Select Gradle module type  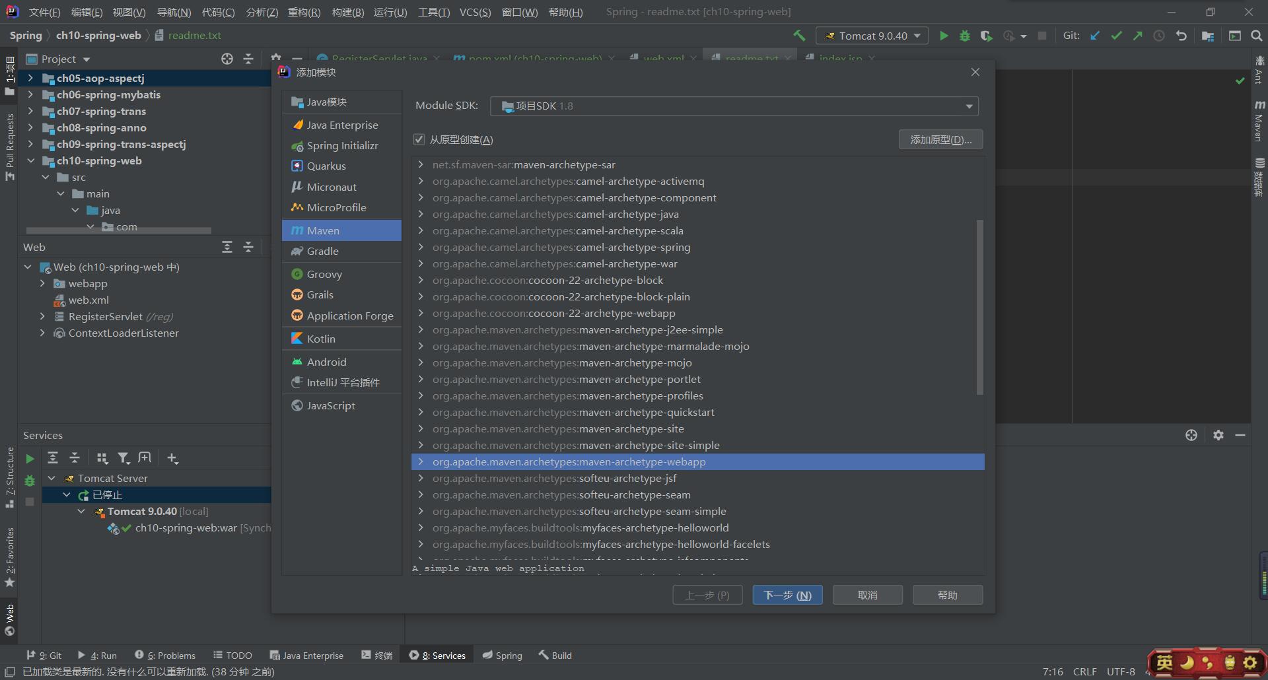coord(342,251)
